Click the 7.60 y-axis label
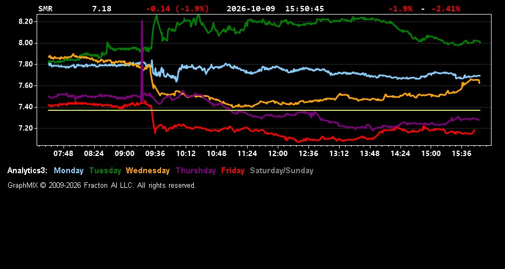 [x=26, y=86]
